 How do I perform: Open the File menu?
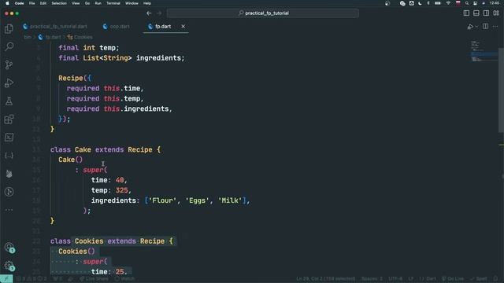(x=31, y=3)
